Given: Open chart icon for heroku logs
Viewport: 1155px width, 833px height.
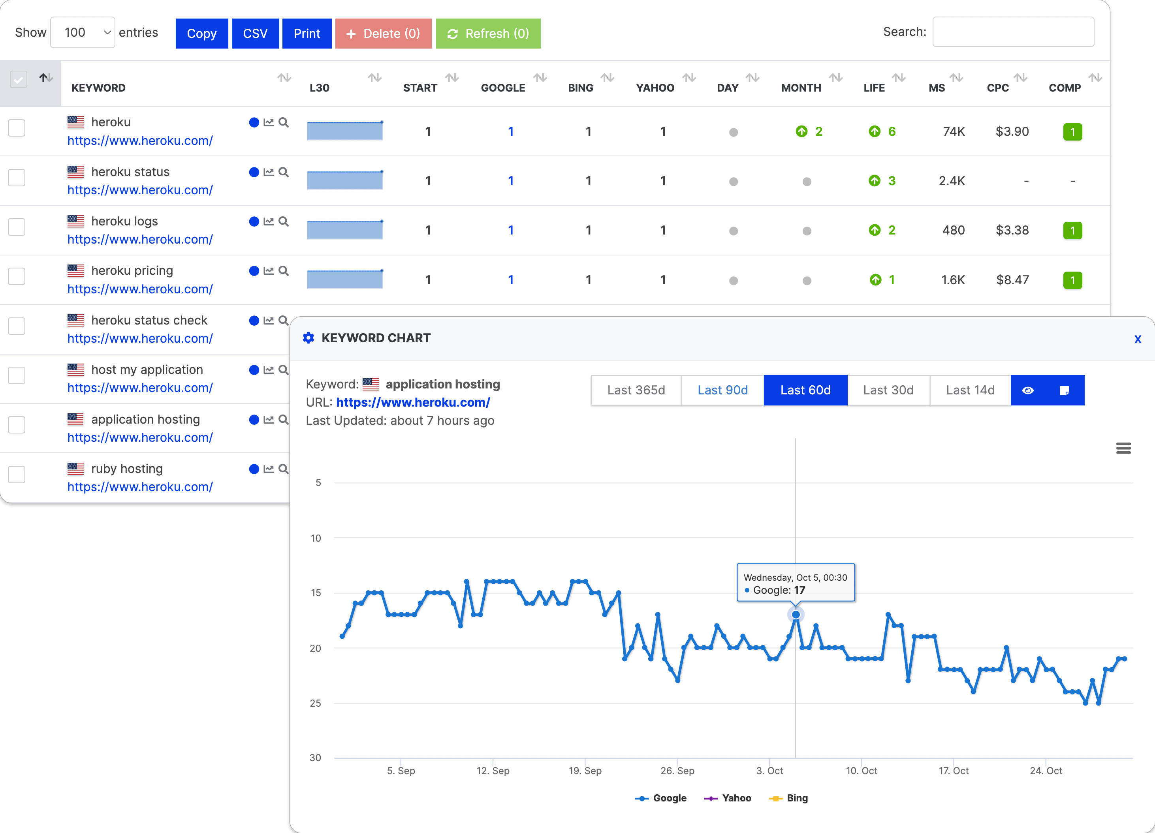Looking at the screenshot, I should click(x=269, y=221).
